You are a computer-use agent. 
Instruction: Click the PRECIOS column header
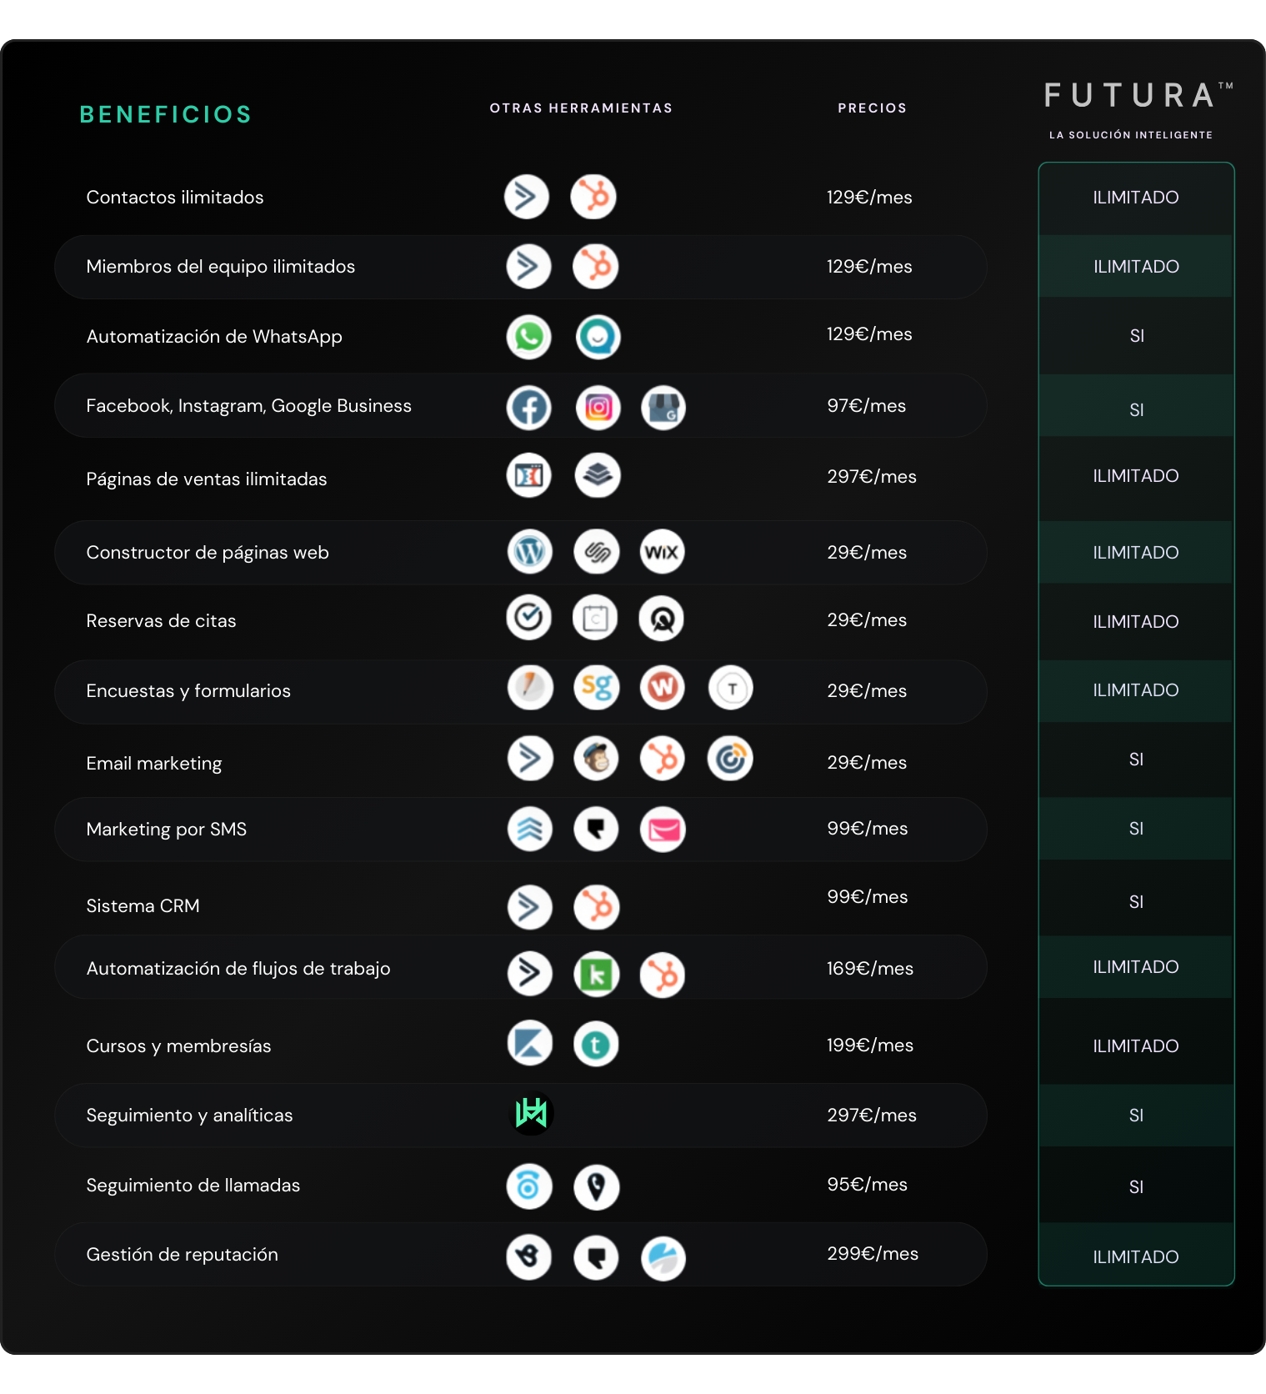pyautogui.click(x=872, y=108)
